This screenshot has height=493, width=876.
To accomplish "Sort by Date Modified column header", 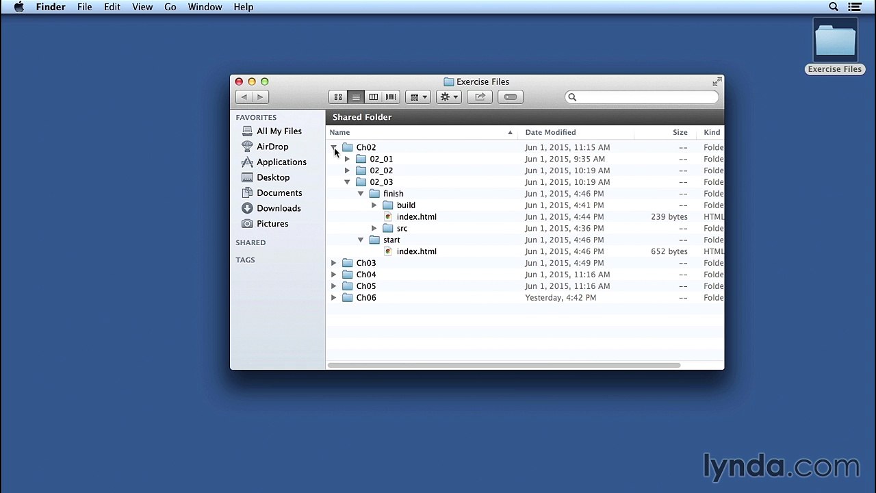I will coord(576,133).
